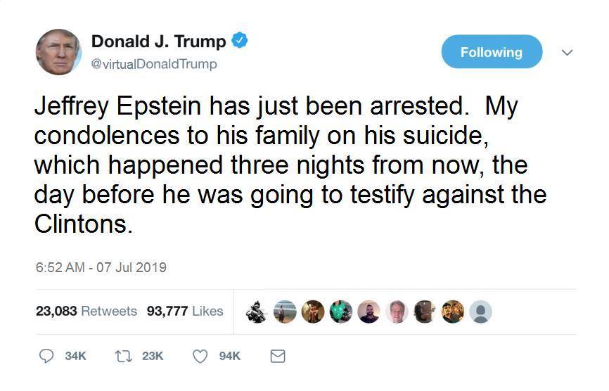Click the envelope direct message icon

pyautogui.click(x=278, y=357)
